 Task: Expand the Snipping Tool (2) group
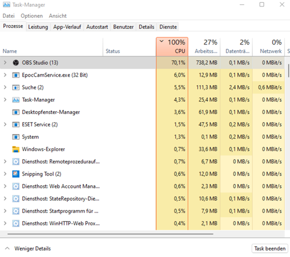(x=5, y=174)
